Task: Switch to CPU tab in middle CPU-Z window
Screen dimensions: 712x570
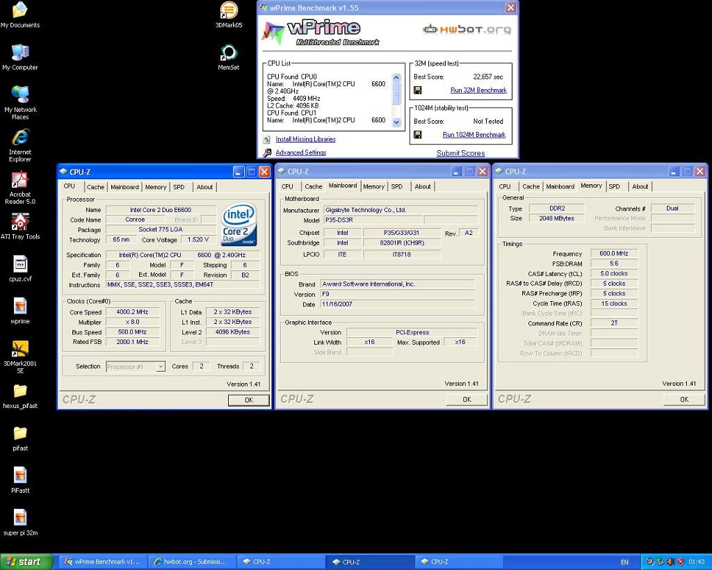Action: pos(287,186)
